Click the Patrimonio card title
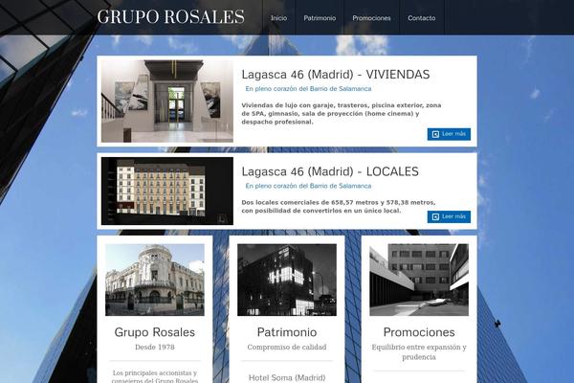574x383 pixels. tap(287, 332)
